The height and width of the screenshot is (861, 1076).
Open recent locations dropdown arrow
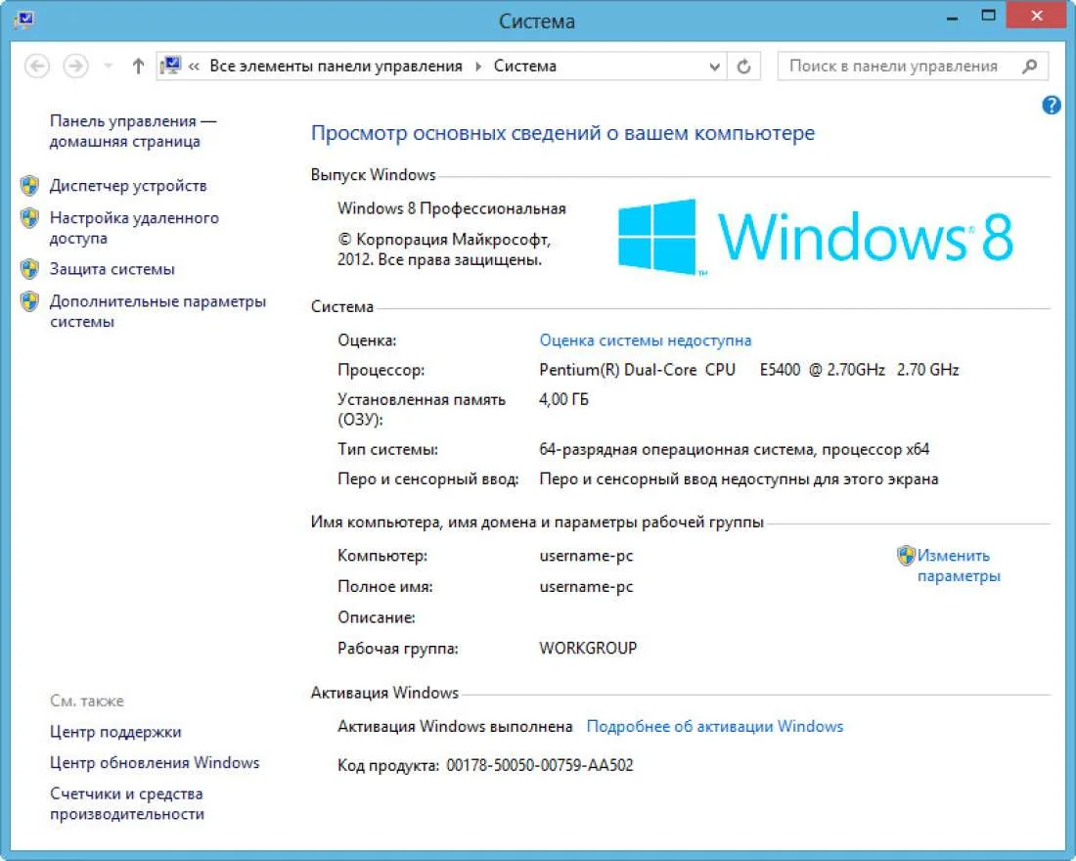pyautogui.click(x=108, y=67)
